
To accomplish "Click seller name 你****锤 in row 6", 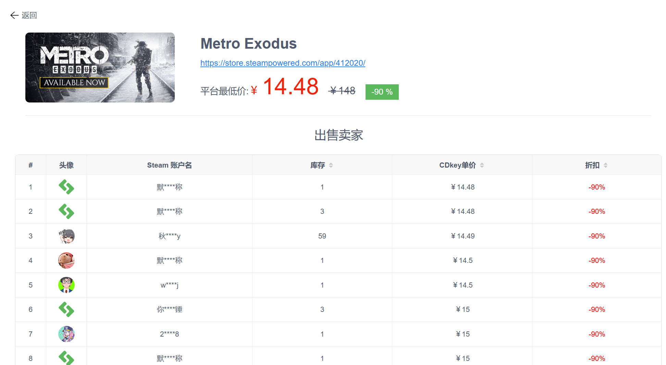I will pyautogui.click(x=169, y=309).
